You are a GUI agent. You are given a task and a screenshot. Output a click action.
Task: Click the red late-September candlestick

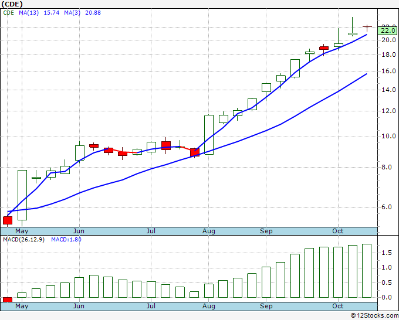pos(324,48)
